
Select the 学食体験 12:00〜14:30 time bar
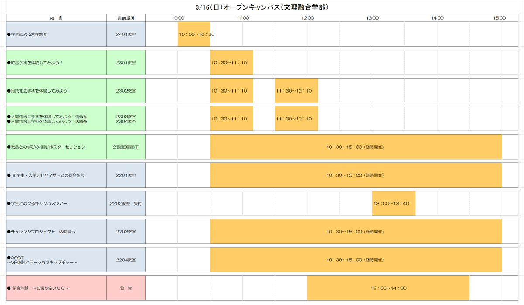[x=388, y=288]
